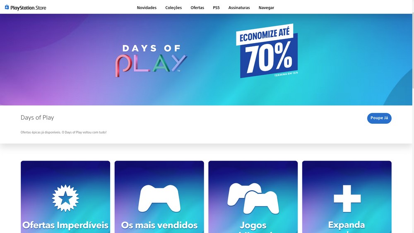The image size is (414, 233).
Task: Click the Expanda tile label
Action: [x=347, y=225]
